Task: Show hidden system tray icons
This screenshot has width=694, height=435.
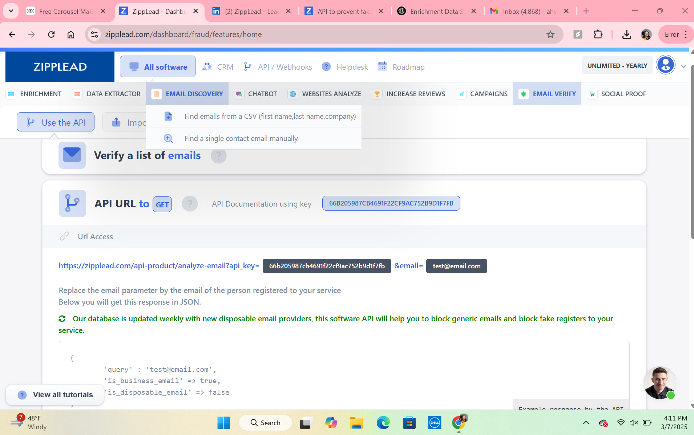Action: tap(586, 423)
